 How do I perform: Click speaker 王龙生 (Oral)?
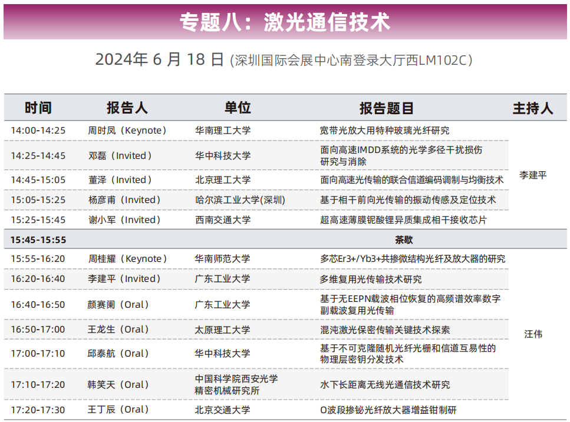click(x=118, y=330)
